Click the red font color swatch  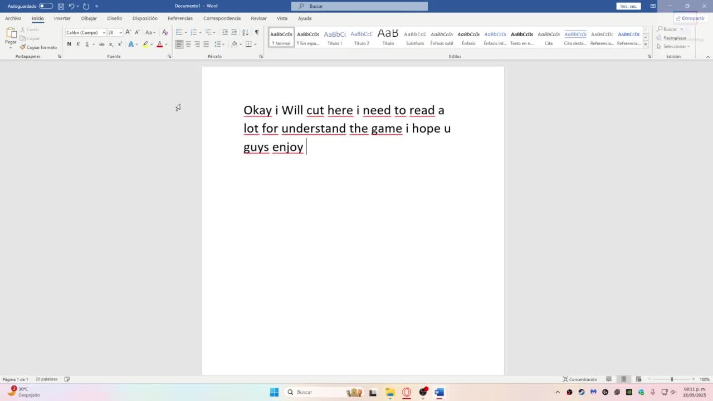(x=159, y=44)
